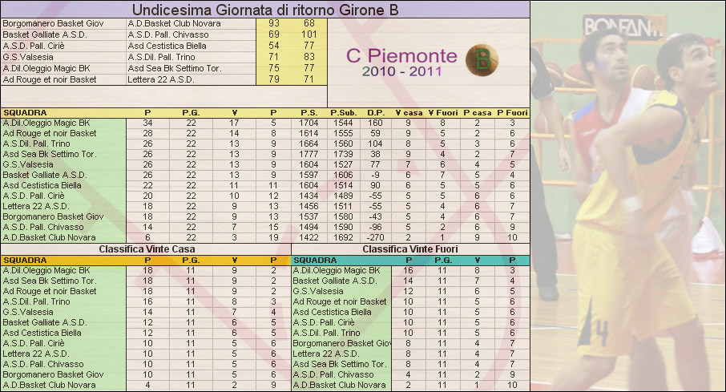Image resolution: width=726 pixels, height=392 pixels.
Task: Click the "Classifica Vinte Fuori" heading
Action: click(410, 249)
